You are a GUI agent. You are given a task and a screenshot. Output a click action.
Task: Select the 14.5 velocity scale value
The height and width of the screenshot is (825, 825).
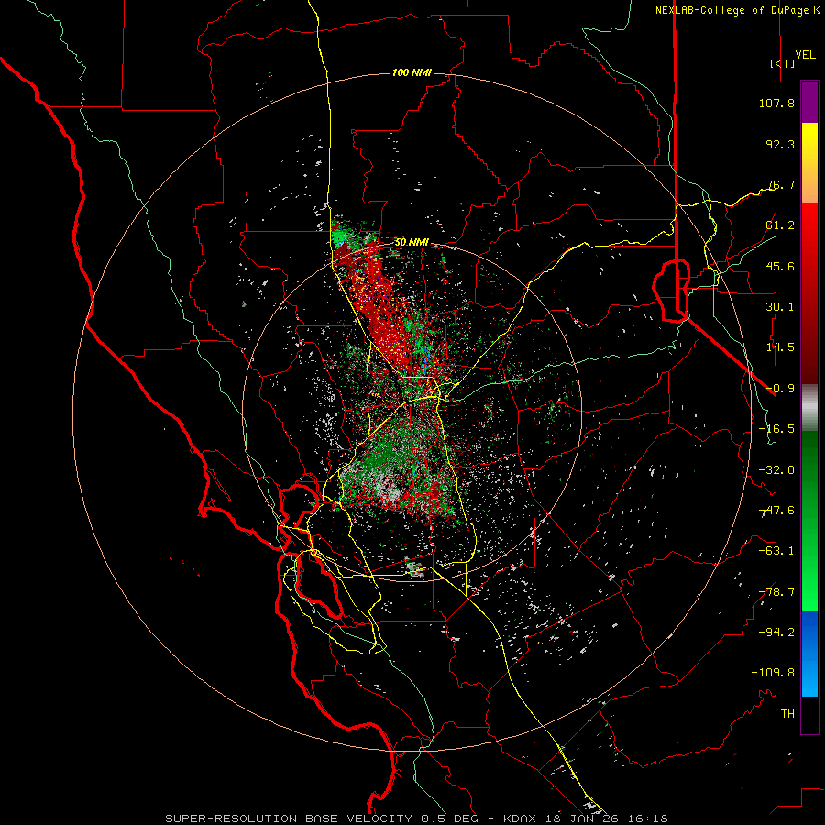tap(780, 347)
